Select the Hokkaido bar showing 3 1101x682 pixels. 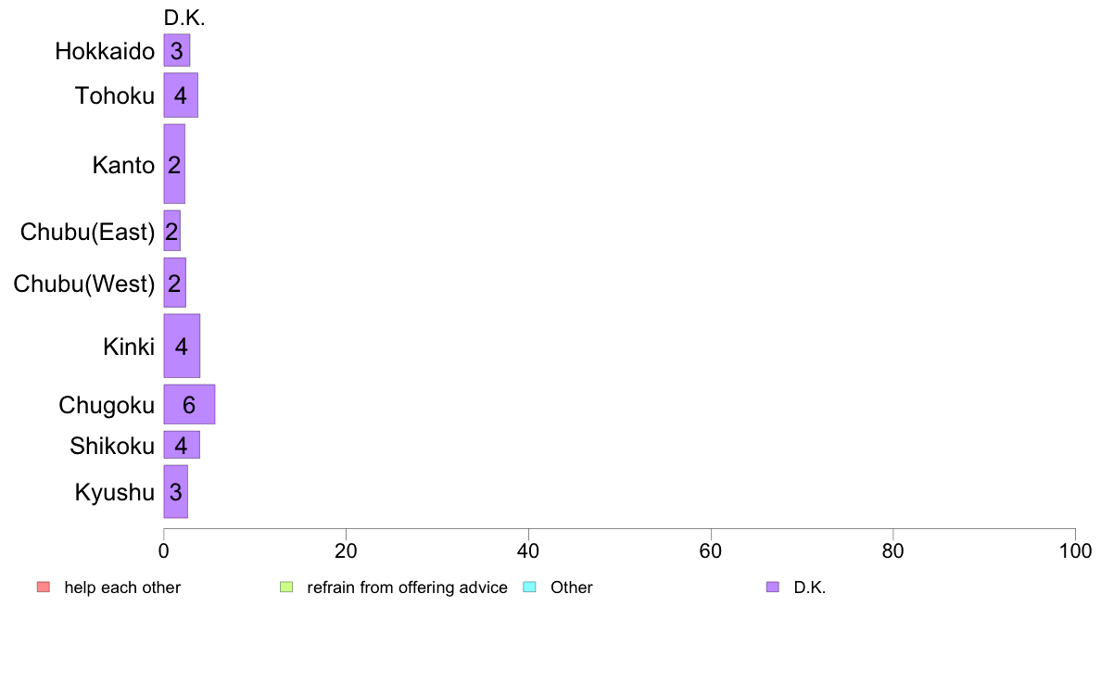click(x=177, y=50)
